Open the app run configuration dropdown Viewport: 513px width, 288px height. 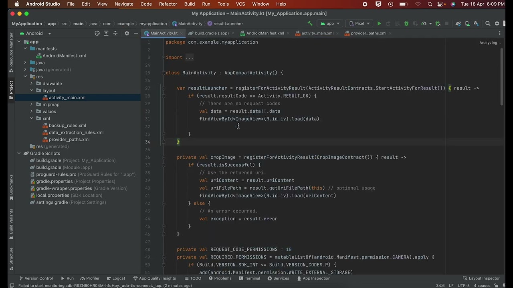(x=330, y=24)
